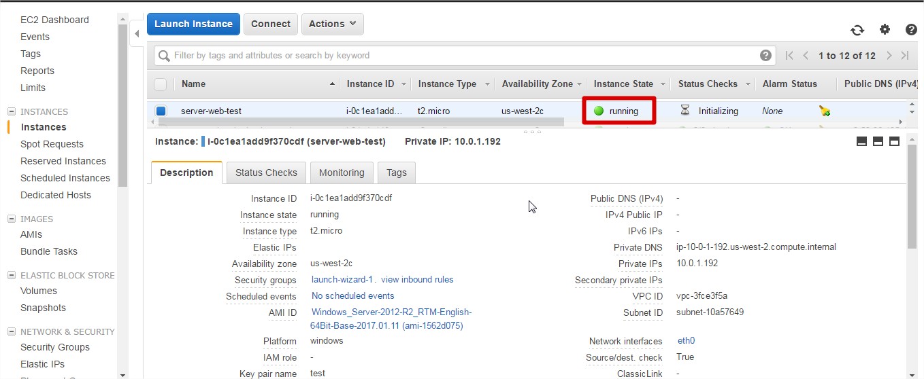Open the Tags tab
Image resolution: width=924 pixels, height=379 pixels.
[x=397, y=173]
